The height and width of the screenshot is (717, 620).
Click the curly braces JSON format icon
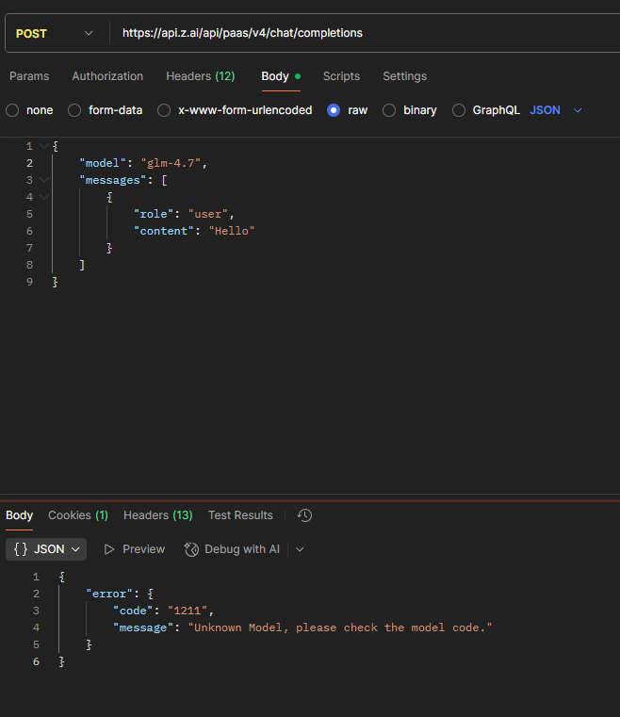(21, 549)
